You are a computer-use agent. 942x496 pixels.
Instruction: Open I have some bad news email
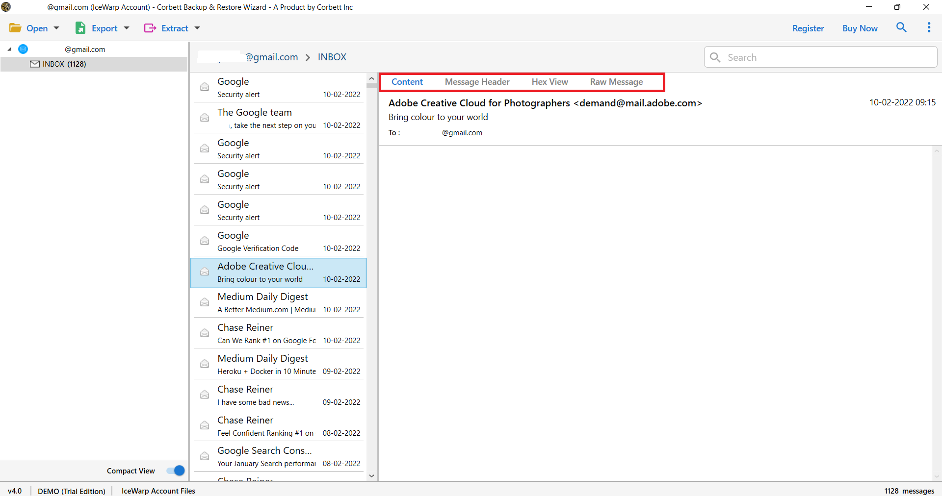click(278, 396)
